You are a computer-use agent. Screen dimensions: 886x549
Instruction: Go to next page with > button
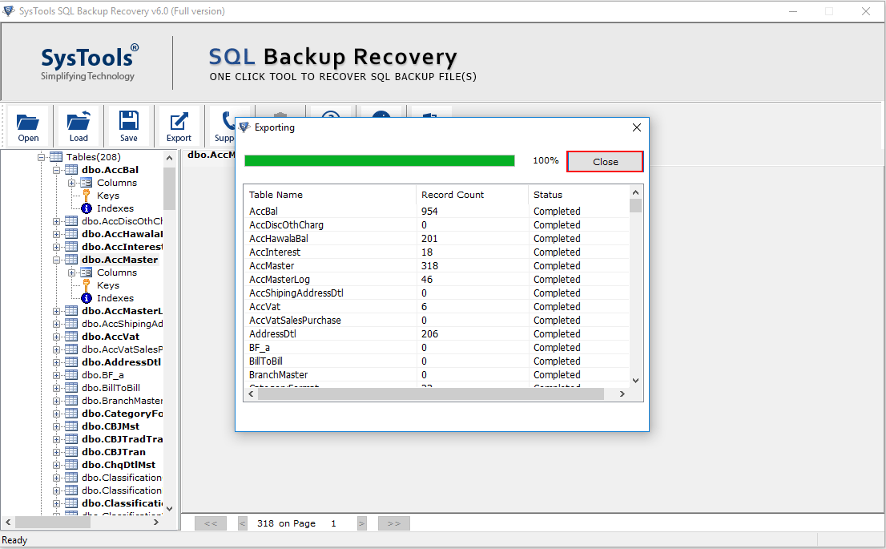[361, 523]
